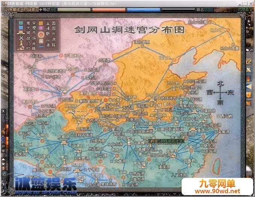The width and height of the screenshot is (255, 197).
Task: Select the 青城山 wilderness marker
Action: [x=42, y=140]
